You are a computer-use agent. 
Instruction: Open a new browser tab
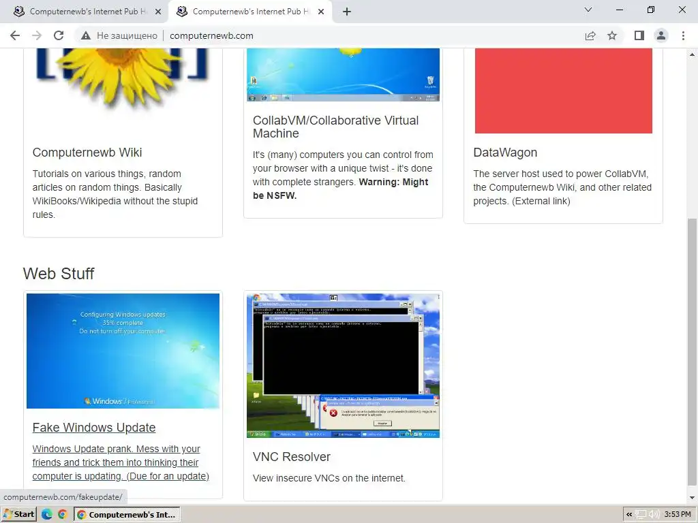(347, 12)
